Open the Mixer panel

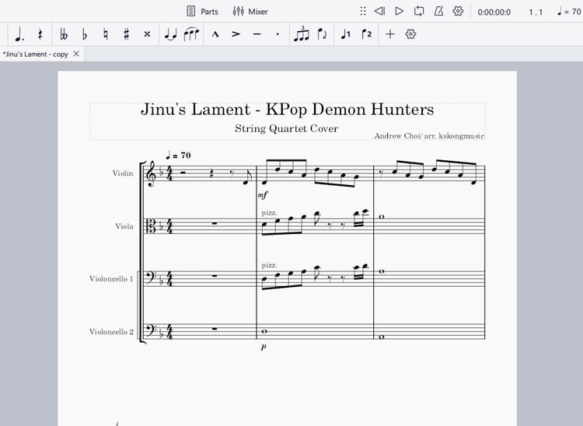[x=250, y=12]
